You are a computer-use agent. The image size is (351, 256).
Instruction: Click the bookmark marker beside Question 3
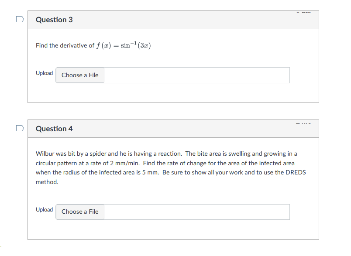(x=20, y=19)
